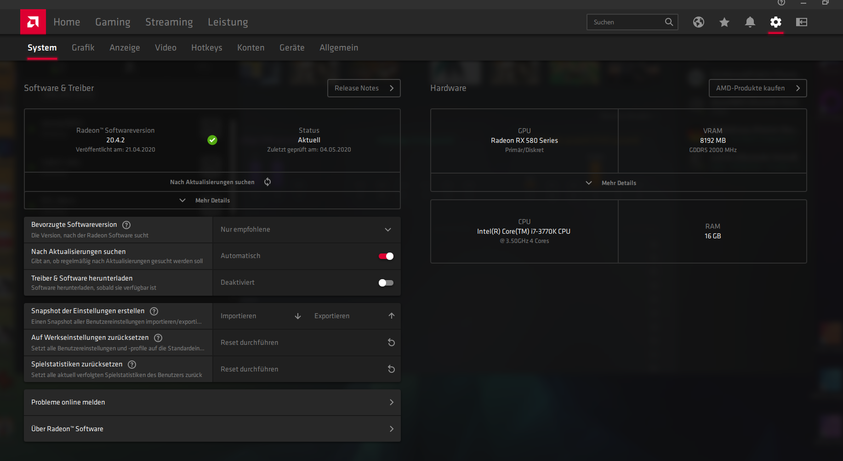Click software version 20.4.2 text
This screenshot has width=843, height=461.
[x=115, y=140]
